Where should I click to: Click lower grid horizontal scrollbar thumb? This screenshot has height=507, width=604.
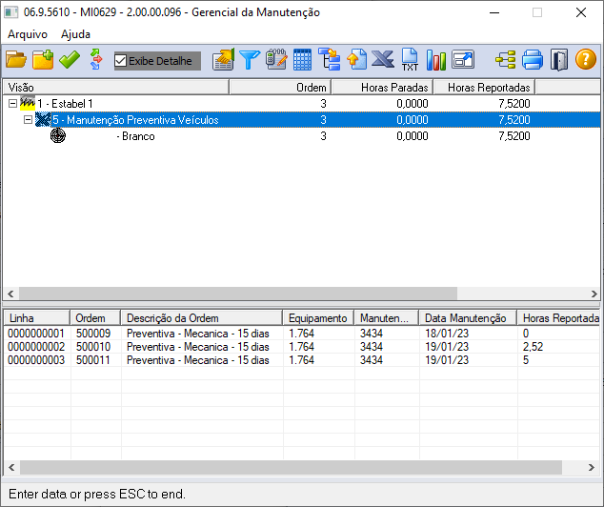point(291,467)
